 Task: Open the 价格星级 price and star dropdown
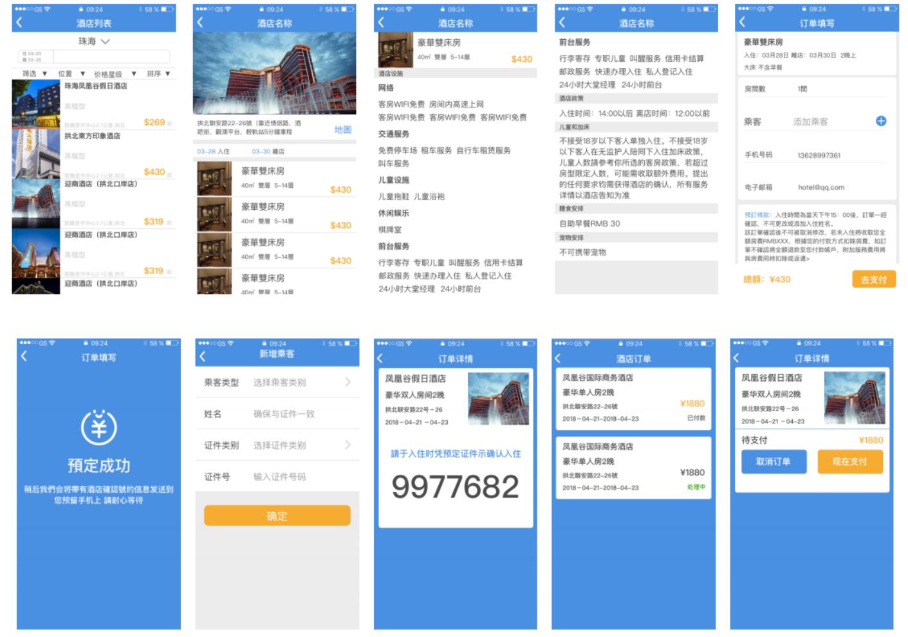[115, 74]
